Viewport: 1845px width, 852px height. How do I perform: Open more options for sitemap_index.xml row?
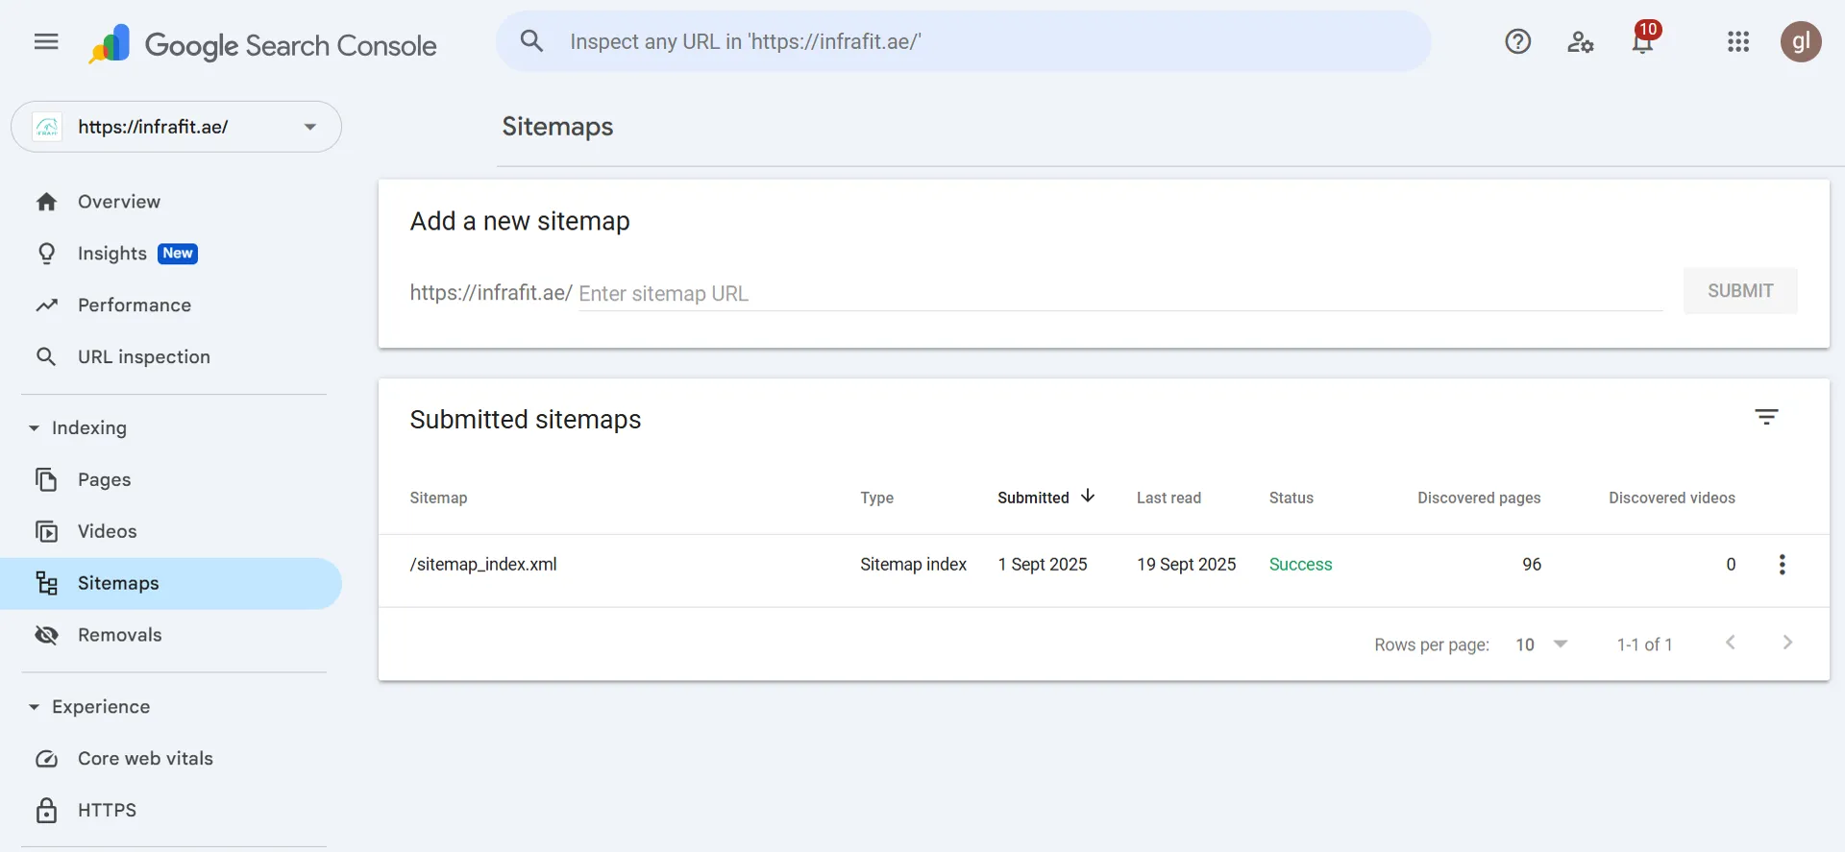[1782, 565]
